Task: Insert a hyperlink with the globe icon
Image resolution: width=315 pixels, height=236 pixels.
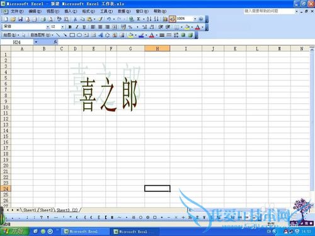Action: click(132, 19)
